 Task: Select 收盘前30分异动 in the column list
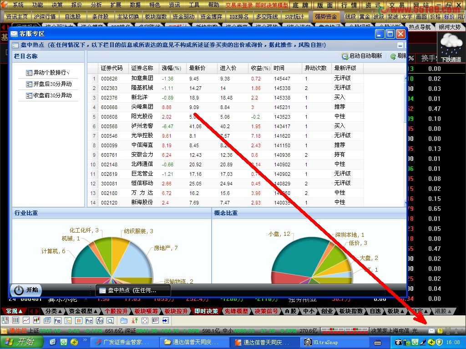pyautogui.click(x=49, y=95)
